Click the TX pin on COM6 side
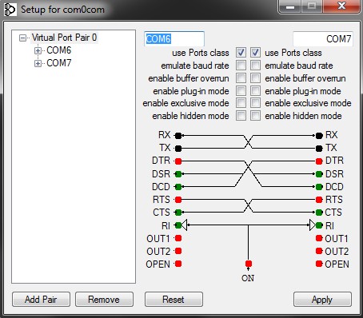 click(178, 149)
